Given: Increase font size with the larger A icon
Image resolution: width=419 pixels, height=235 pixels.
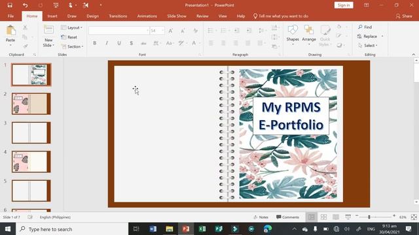Looking at the screenshot, I should click(x=170, y=31).
